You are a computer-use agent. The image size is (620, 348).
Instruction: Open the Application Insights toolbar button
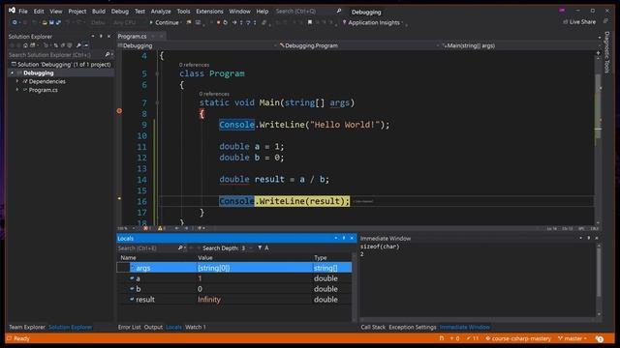(x=371, y=22)
